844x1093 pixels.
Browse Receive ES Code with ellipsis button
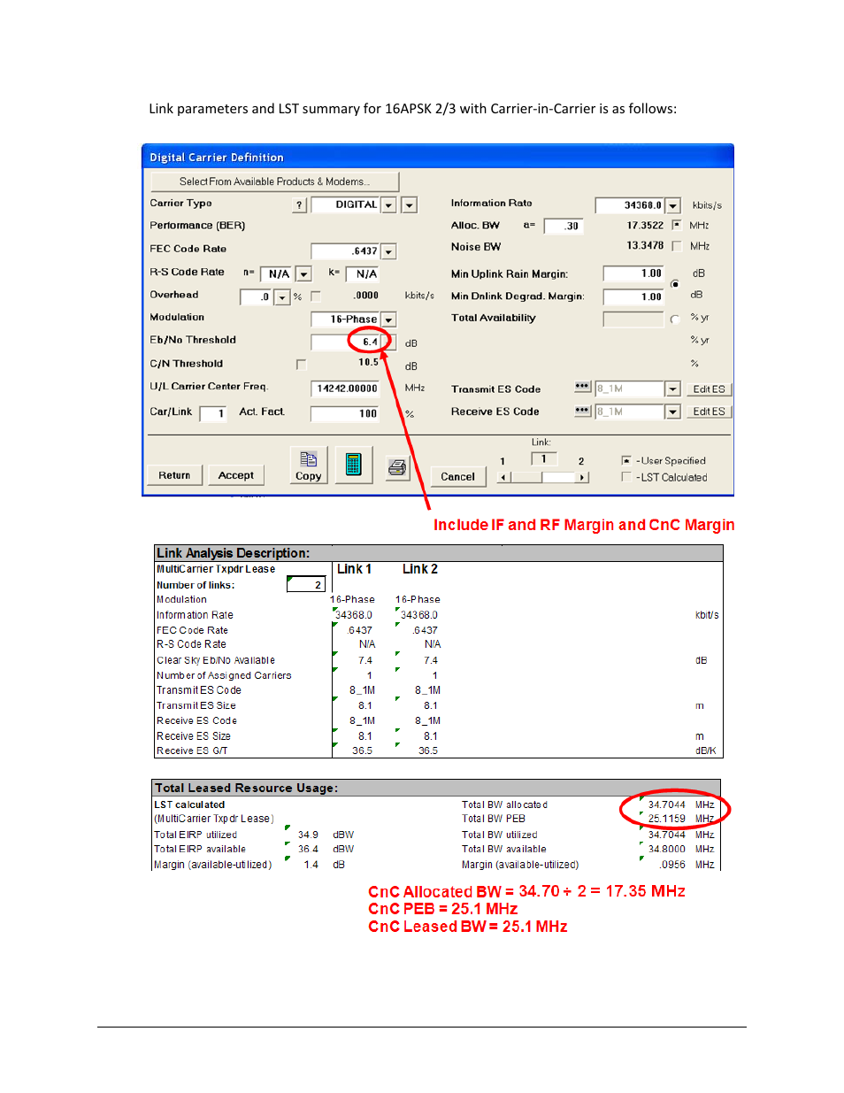[x=582, y=410]
